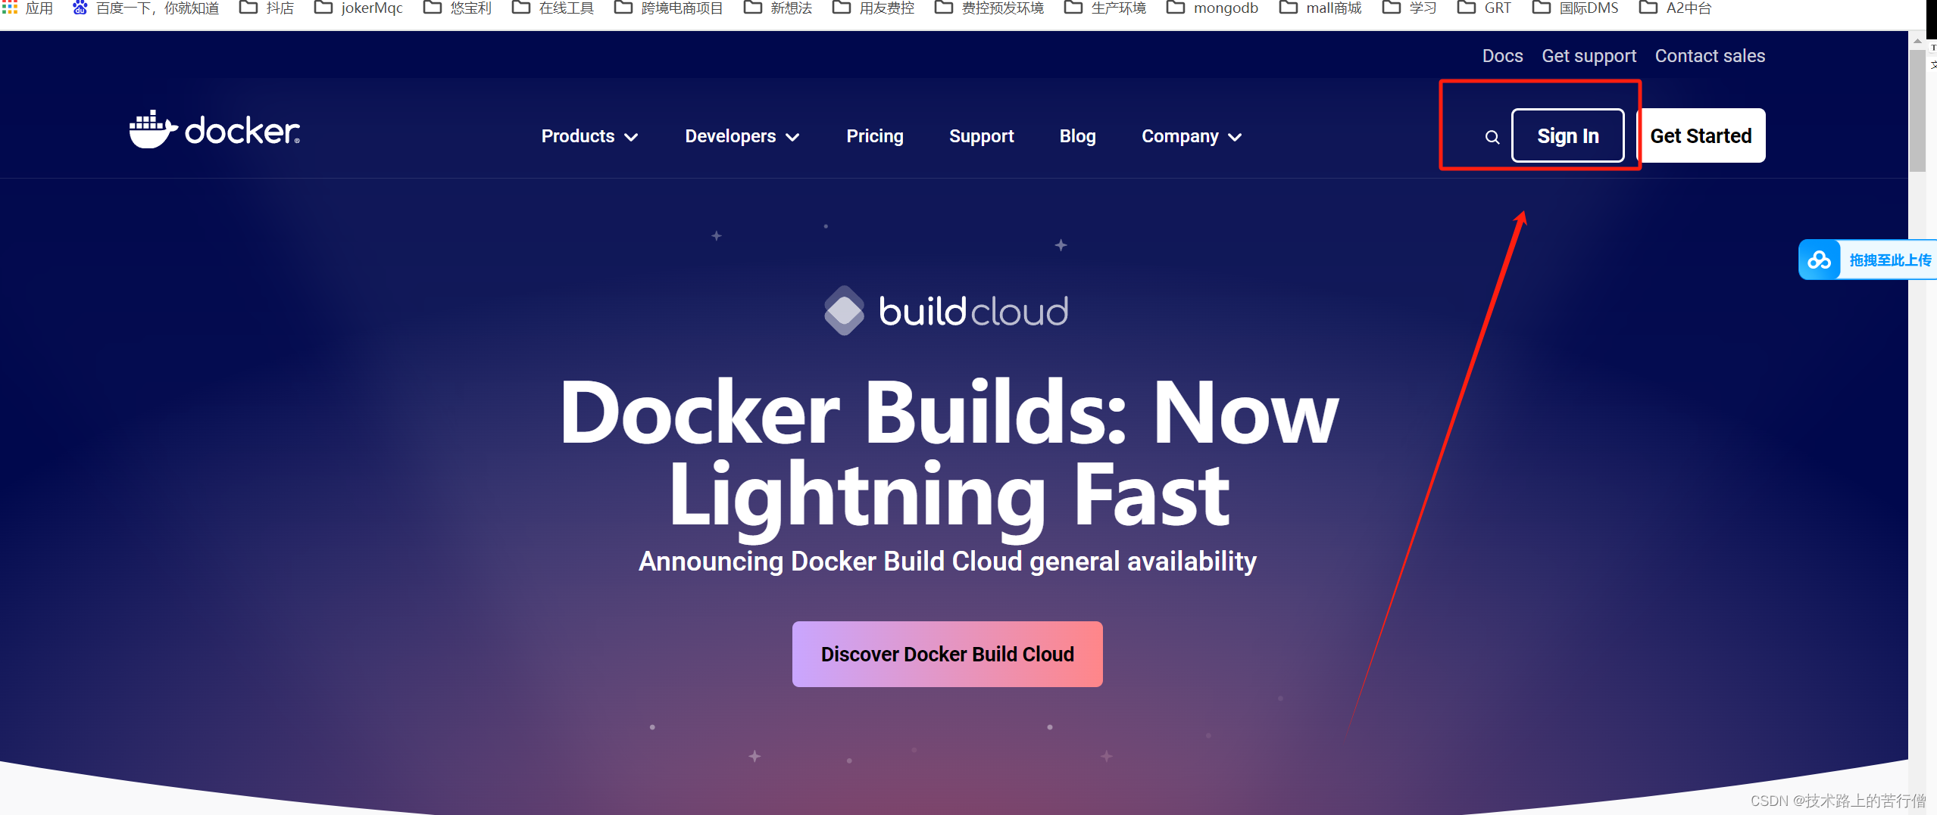The height and width of the screenshot is (815, 1937).
Task: Click the build cloud logo
Action: pos(946,310)
